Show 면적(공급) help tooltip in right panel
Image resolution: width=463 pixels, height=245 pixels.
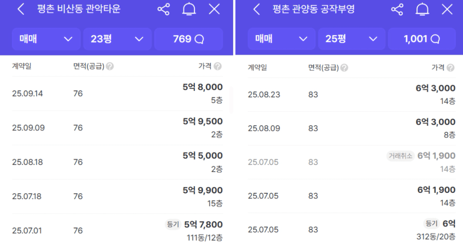[x=344, y=68]
